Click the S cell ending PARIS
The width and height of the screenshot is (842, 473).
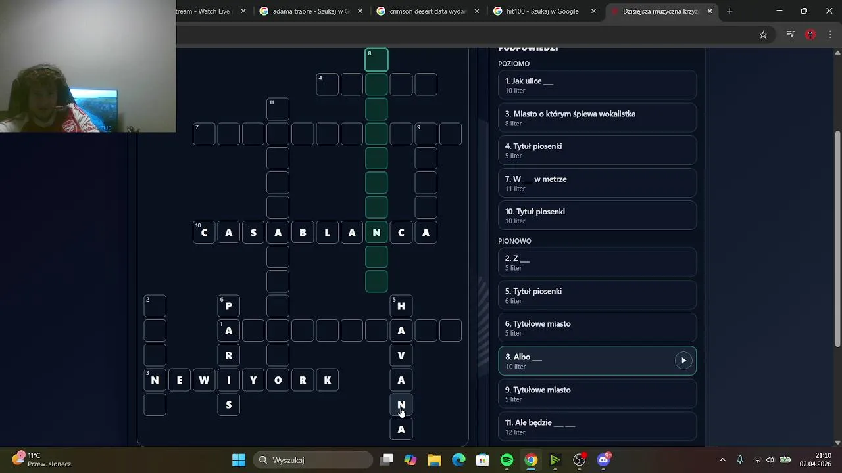(x=228, y=405)
